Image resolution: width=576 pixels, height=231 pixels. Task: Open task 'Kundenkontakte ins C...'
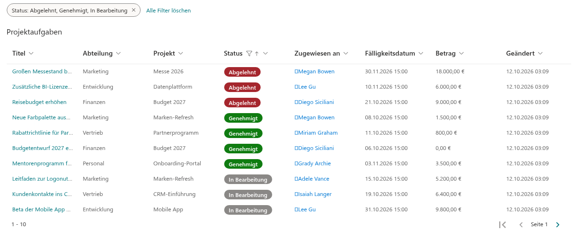pos(42,194)
